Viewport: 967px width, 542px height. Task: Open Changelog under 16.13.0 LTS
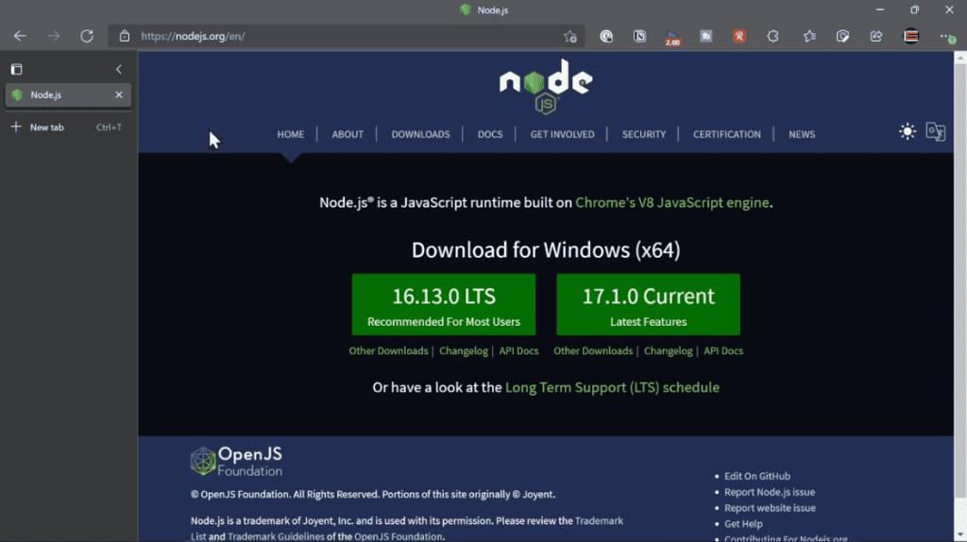pyautogui.click(x=464, y=351)
